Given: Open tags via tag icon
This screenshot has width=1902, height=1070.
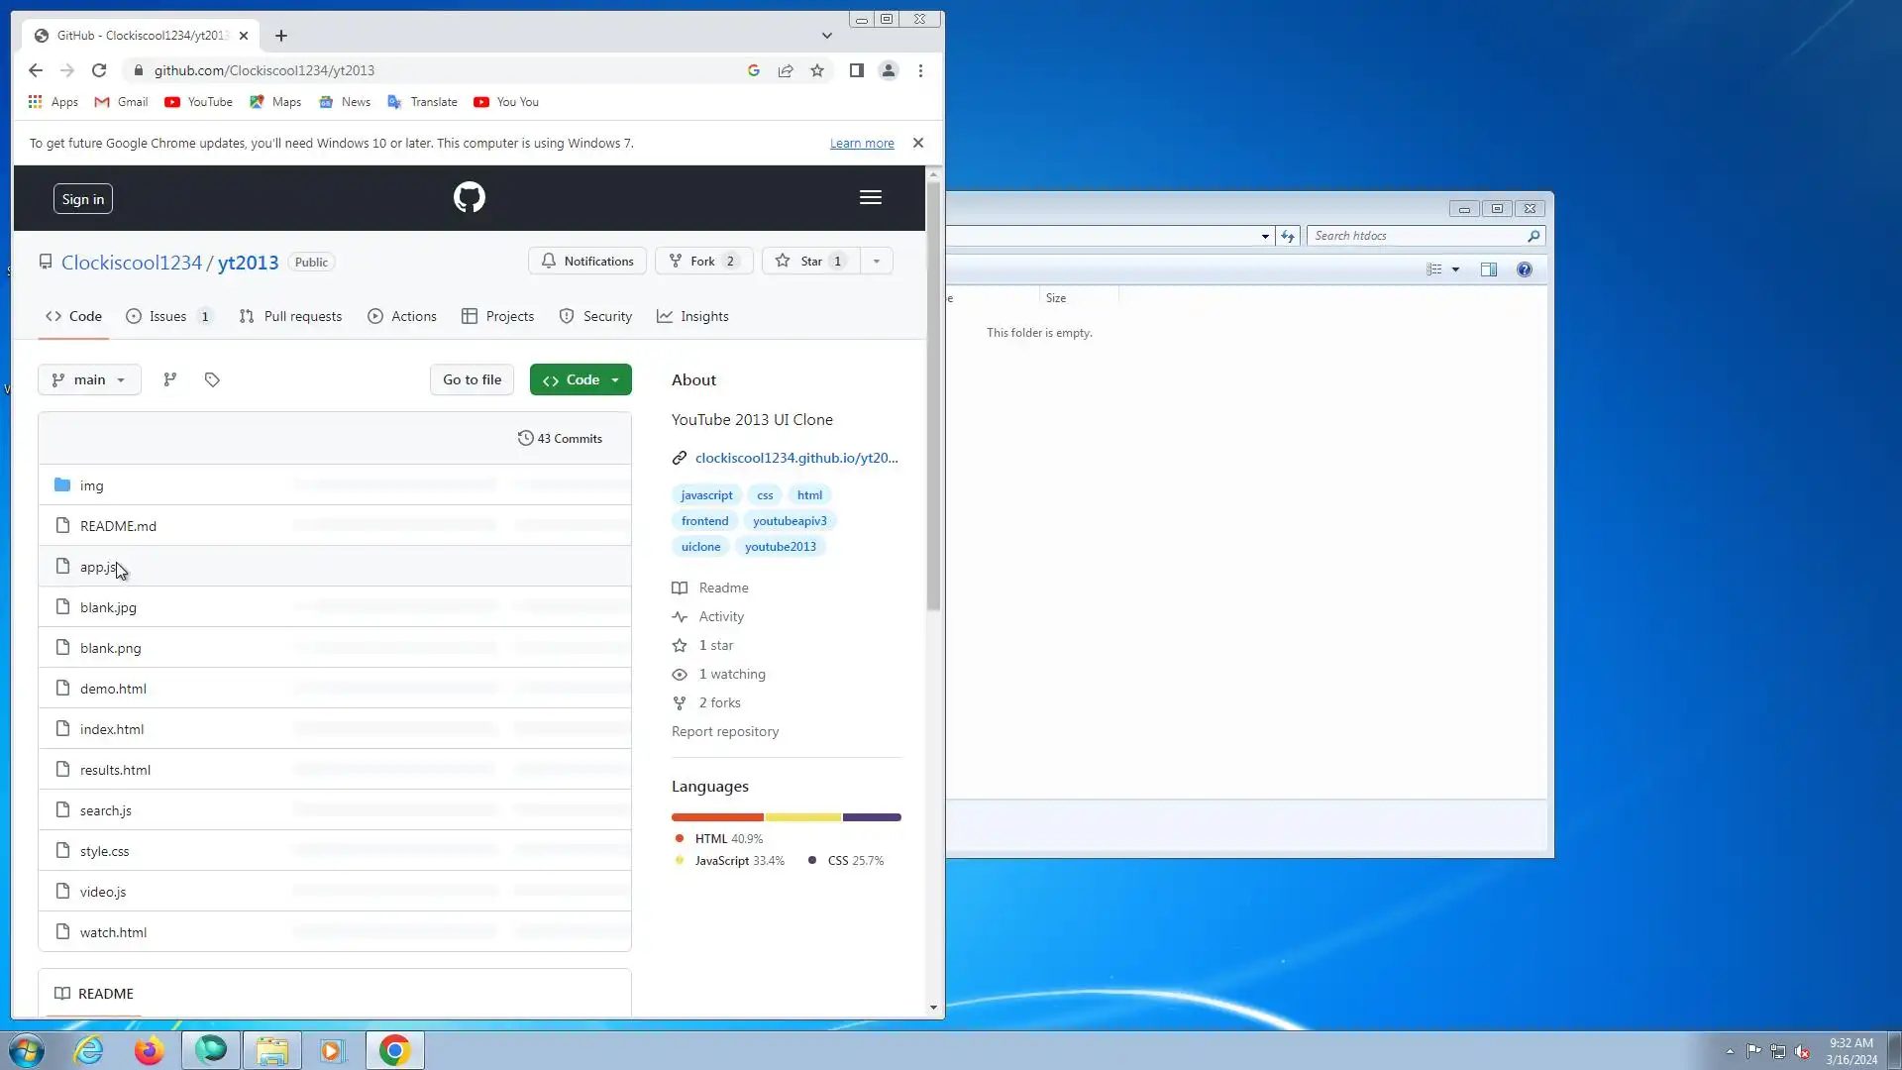Looking at the screenshot, I should point(212,379).
